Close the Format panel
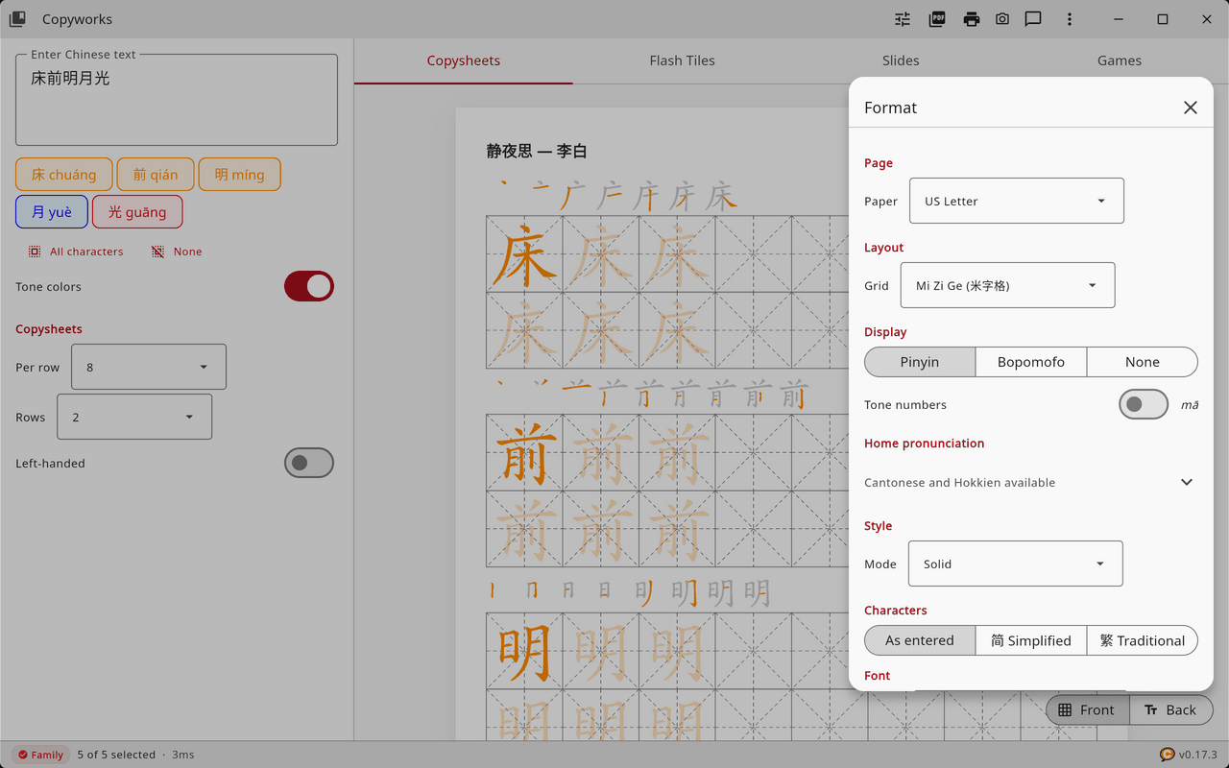 pyautogui.click(x=1191, y=108)
